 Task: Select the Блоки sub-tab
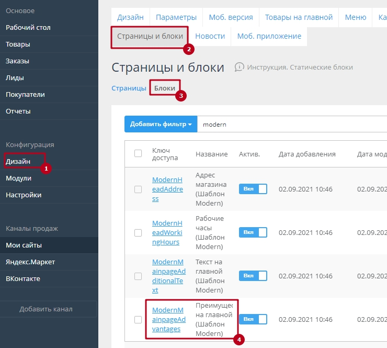[165, 88]
